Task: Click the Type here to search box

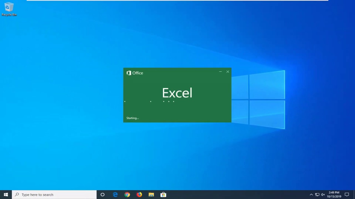Action: click(x=54, y=195)
